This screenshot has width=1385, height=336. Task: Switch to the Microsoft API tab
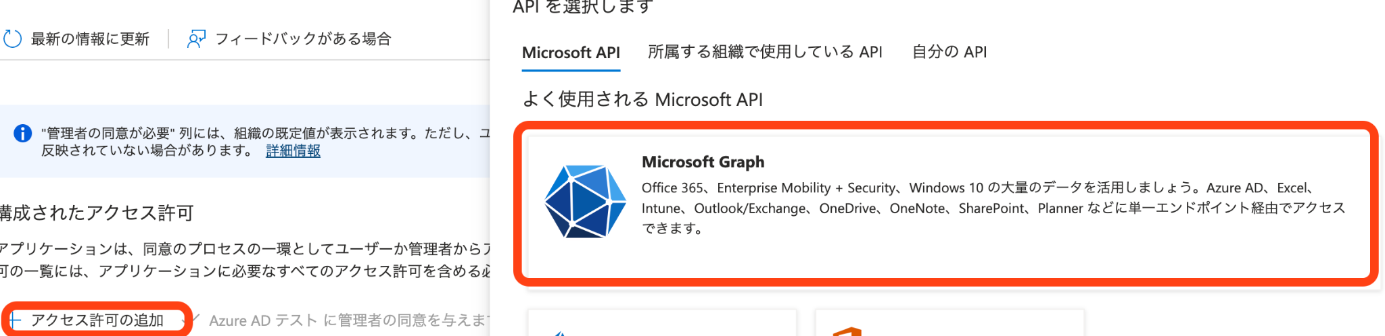tap(571, 53)
